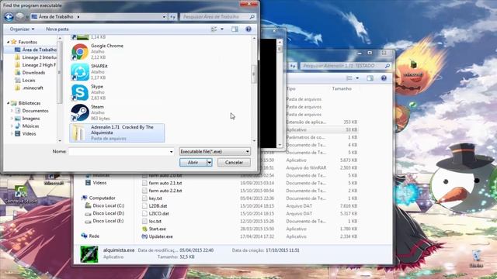This screenshot has width=497, height=279.
Task: Click the refresh button beside the address bar
Action: [172, 17]
